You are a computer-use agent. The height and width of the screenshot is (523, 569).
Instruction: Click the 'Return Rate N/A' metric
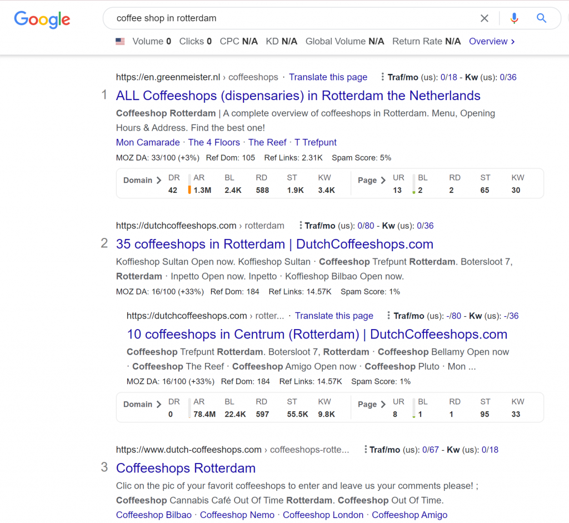(426, 41)
